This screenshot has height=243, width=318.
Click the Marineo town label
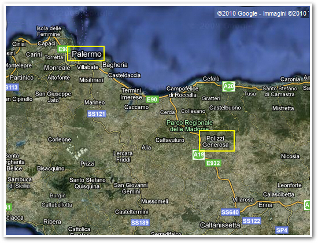tap(95, 102)
